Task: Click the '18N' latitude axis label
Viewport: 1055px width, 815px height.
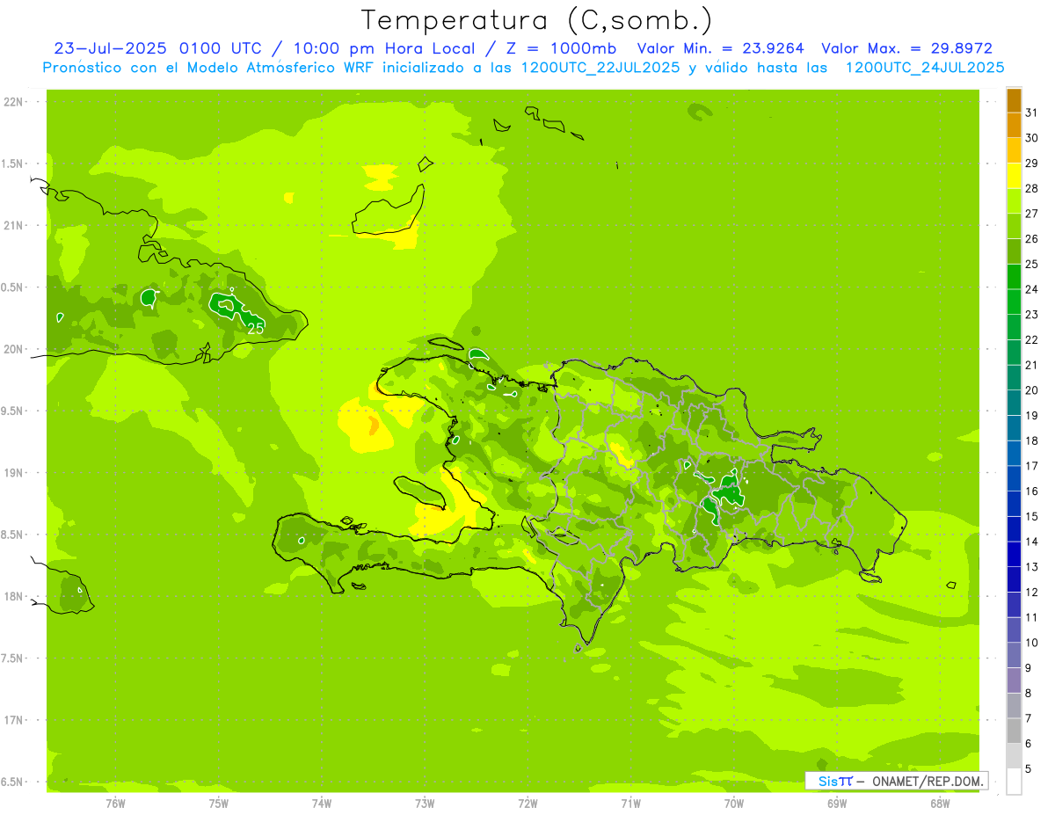Action: click(x=13, y=596)
